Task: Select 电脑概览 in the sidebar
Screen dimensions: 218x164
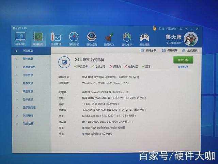Action: pos(31,51)
